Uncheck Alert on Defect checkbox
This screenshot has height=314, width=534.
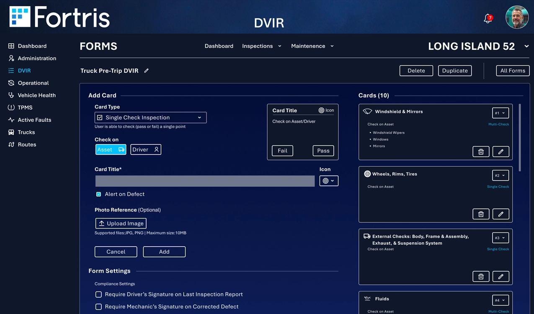pos(99,194)
